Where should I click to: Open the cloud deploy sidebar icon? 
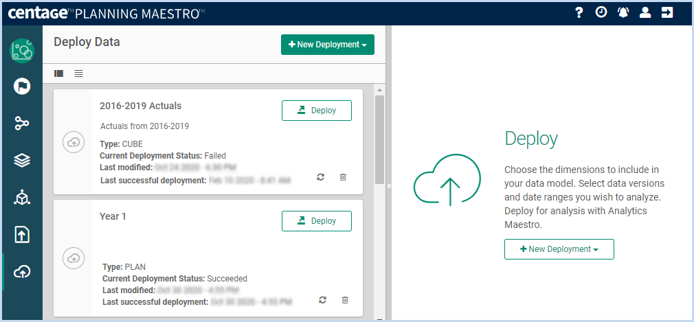(x=22, y=272)
